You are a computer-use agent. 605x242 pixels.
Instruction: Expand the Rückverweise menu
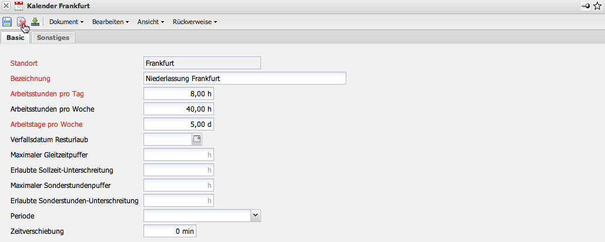(195, 22)
